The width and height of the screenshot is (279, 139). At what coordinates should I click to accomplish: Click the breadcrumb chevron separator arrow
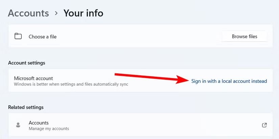click(x=56, y=13)
